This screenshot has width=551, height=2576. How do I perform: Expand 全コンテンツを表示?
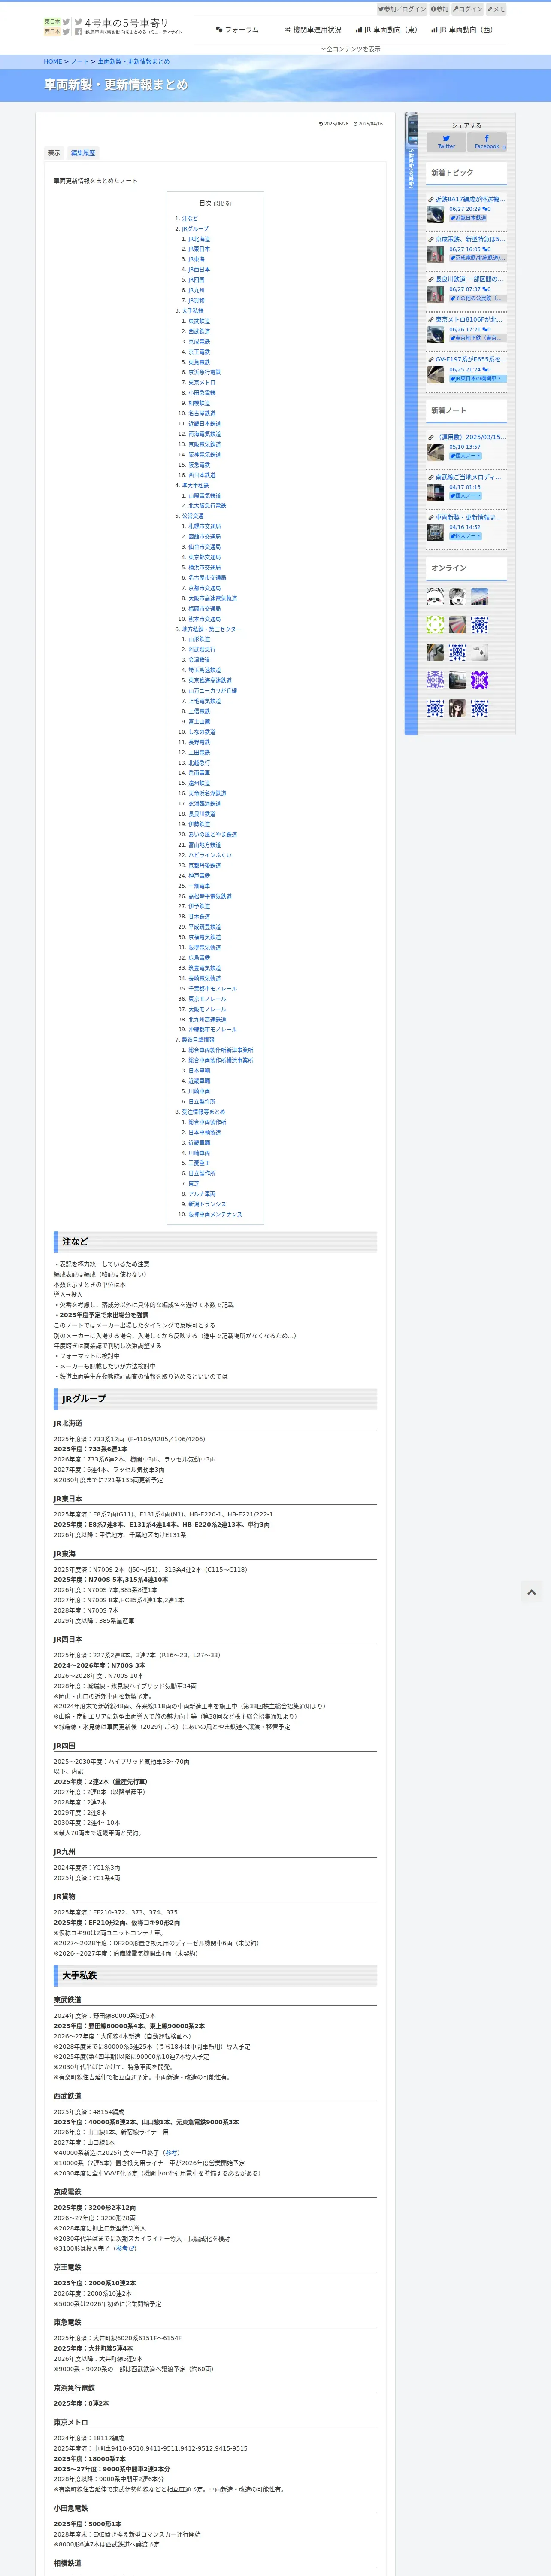pos(351,49)
